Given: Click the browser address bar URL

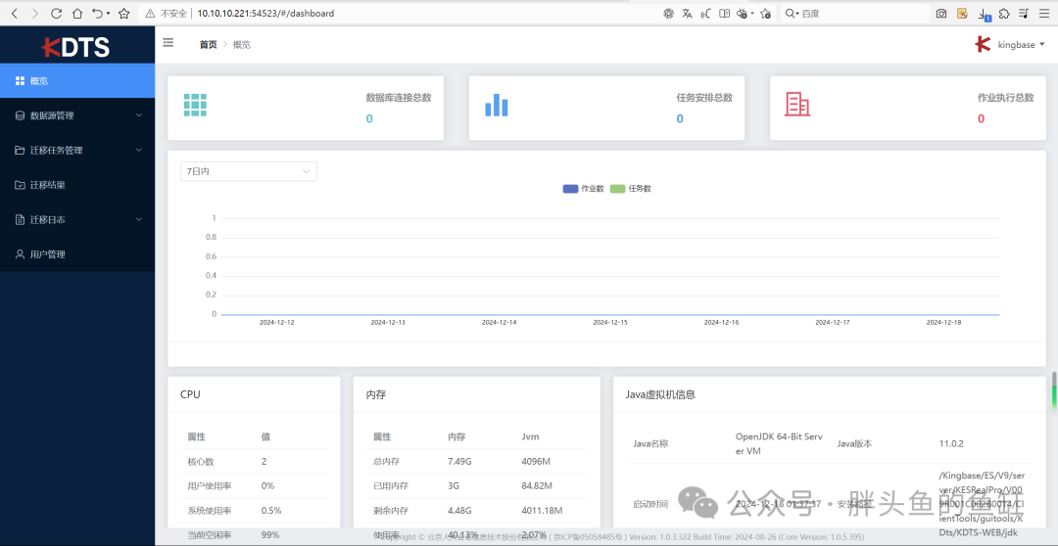Looking at the screenshot, I should coord(265,14).
